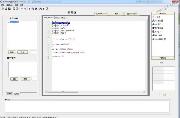The image size is (180, 118).
Task: Click the #include "gpio.h" line
Action: point(59,32)
